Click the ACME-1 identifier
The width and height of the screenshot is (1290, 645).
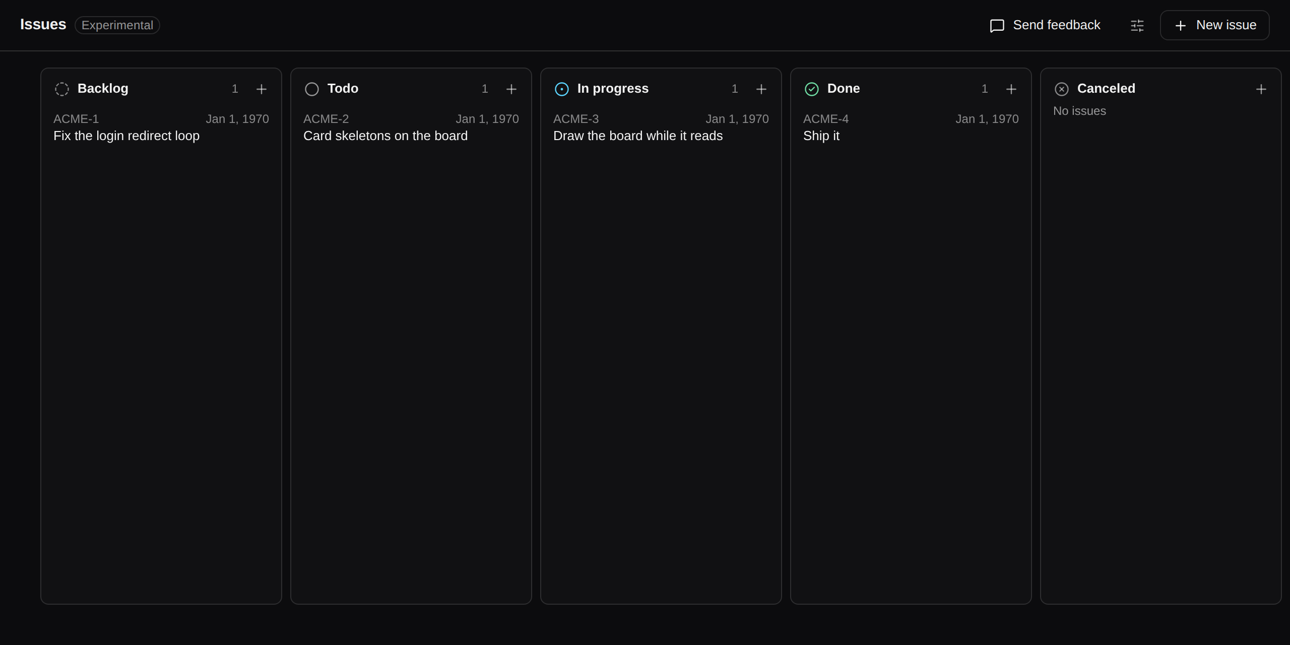tap(76, 119)
